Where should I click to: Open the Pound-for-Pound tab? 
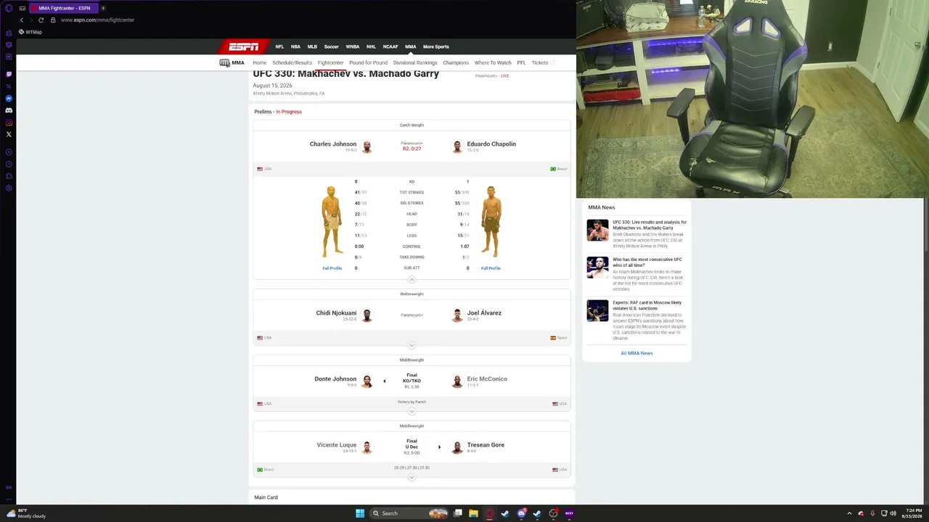click(x=368, y=63)
